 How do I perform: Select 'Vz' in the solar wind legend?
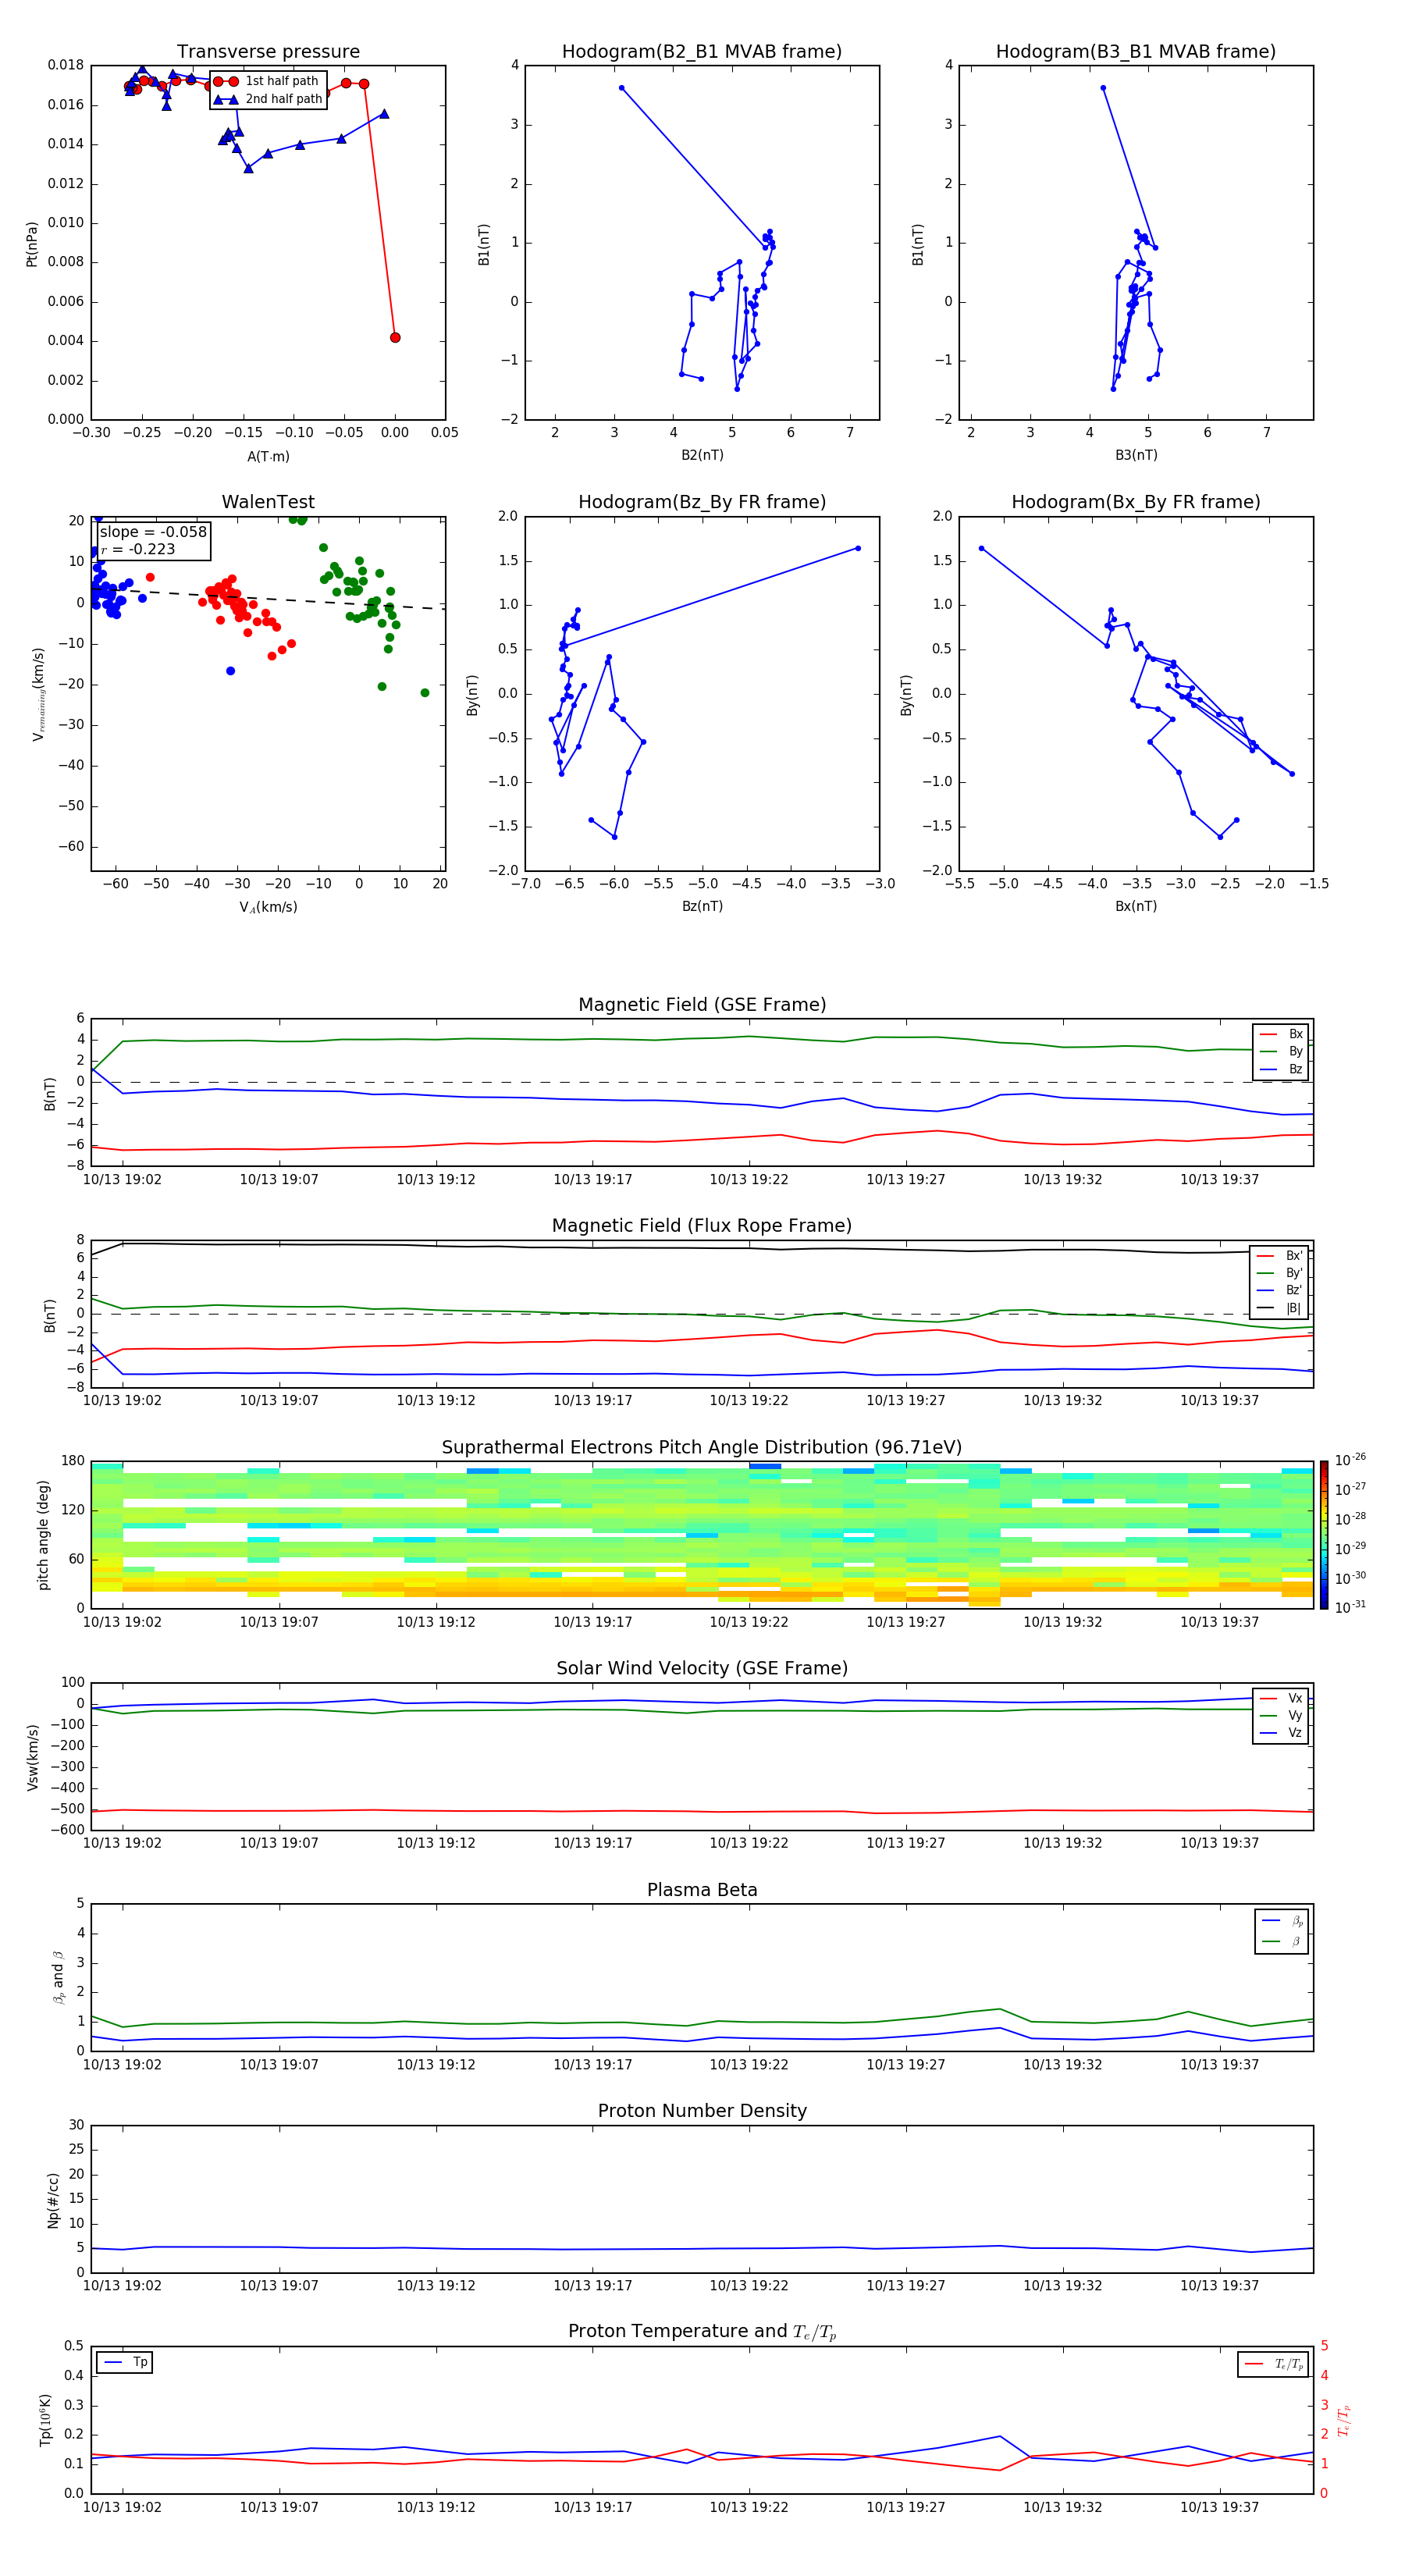(1281, 1733)
